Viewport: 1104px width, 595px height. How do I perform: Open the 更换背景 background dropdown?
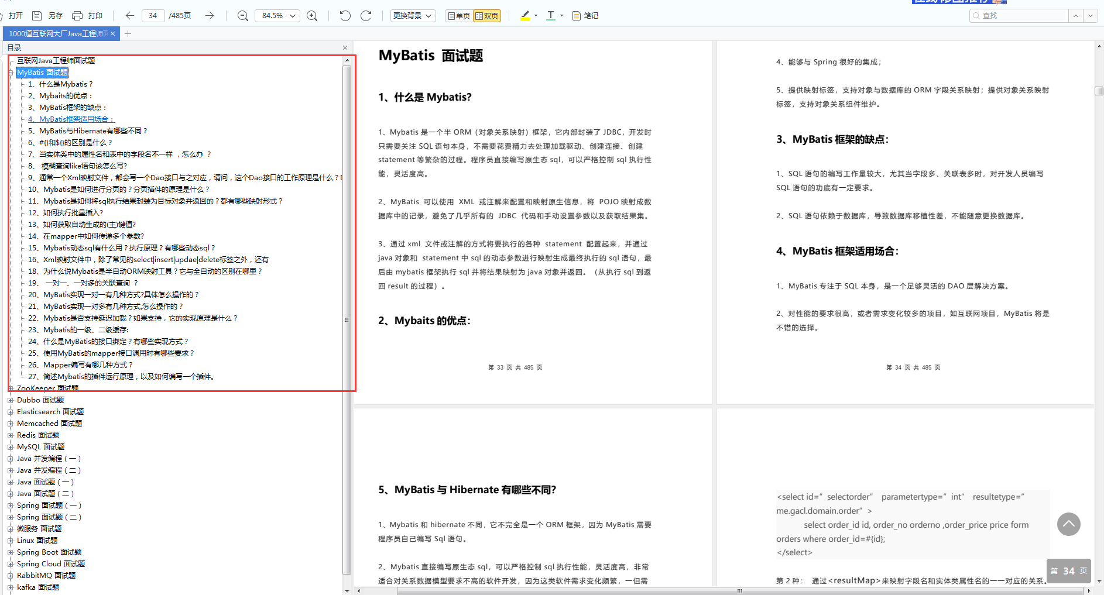click(413, 16)
